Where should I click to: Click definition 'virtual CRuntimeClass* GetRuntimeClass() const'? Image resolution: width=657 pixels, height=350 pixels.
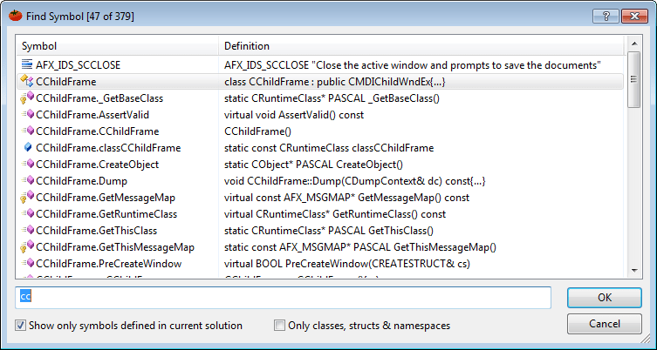pyautogui.click(x=335, y=214)
